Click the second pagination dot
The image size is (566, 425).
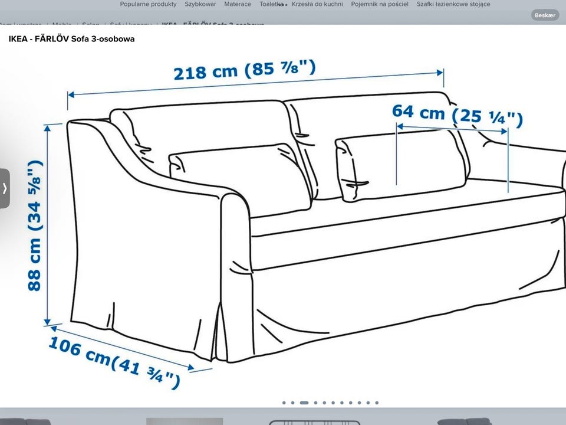(x=292, y=403)
